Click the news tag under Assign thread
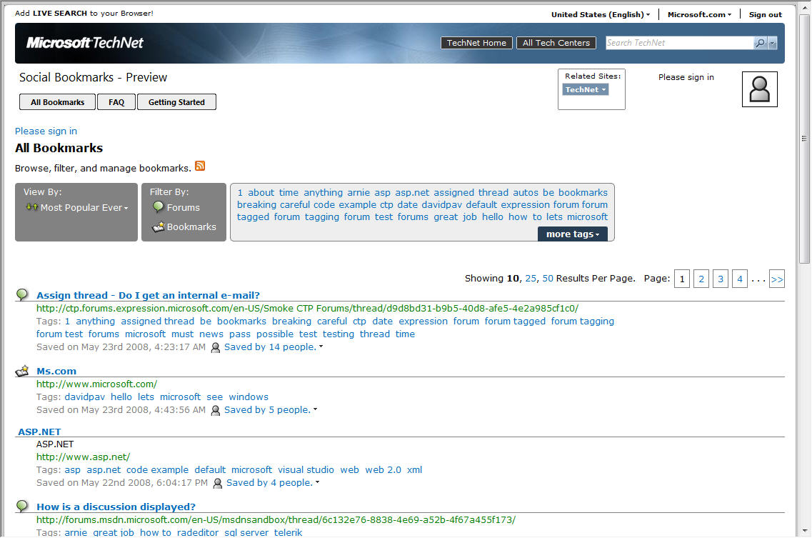The height and width of the screenshot is (538, 812). tap(211, 334)
